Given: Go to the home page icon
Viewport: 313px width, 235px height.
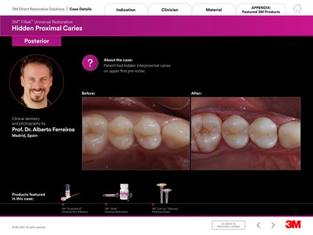Looking at the screenshot, I should click(297, 8).
